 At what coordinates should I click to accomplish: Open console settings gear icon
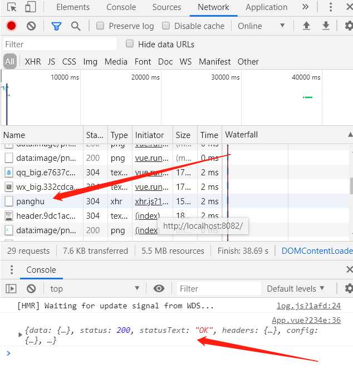[349, 288]
